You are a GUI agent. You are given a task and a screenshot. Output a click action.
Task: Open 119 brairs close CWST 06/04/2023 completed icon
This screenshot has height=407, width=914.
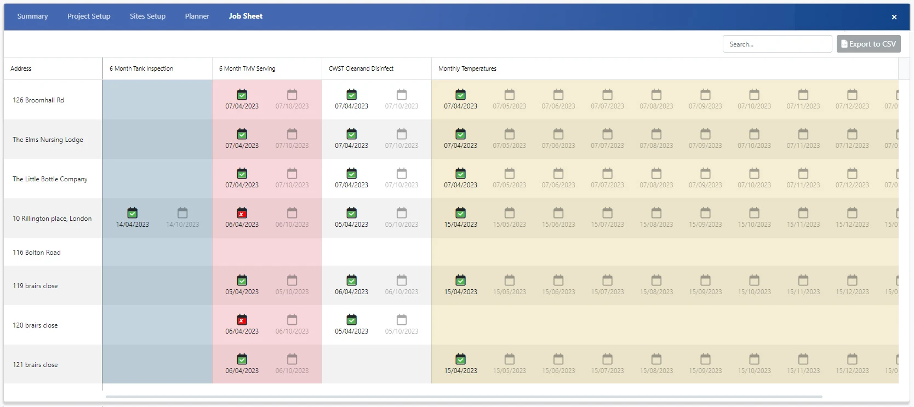[351, 280]
